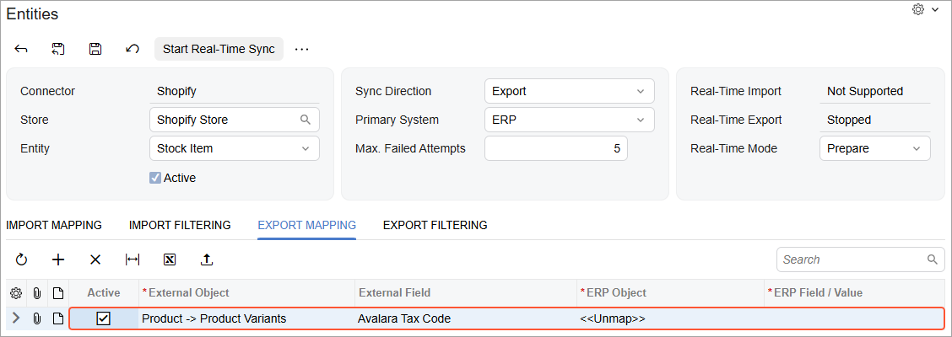Uncheck the Active entity checkbox
This screenshot has width=952, height=337.
(155, 178)
